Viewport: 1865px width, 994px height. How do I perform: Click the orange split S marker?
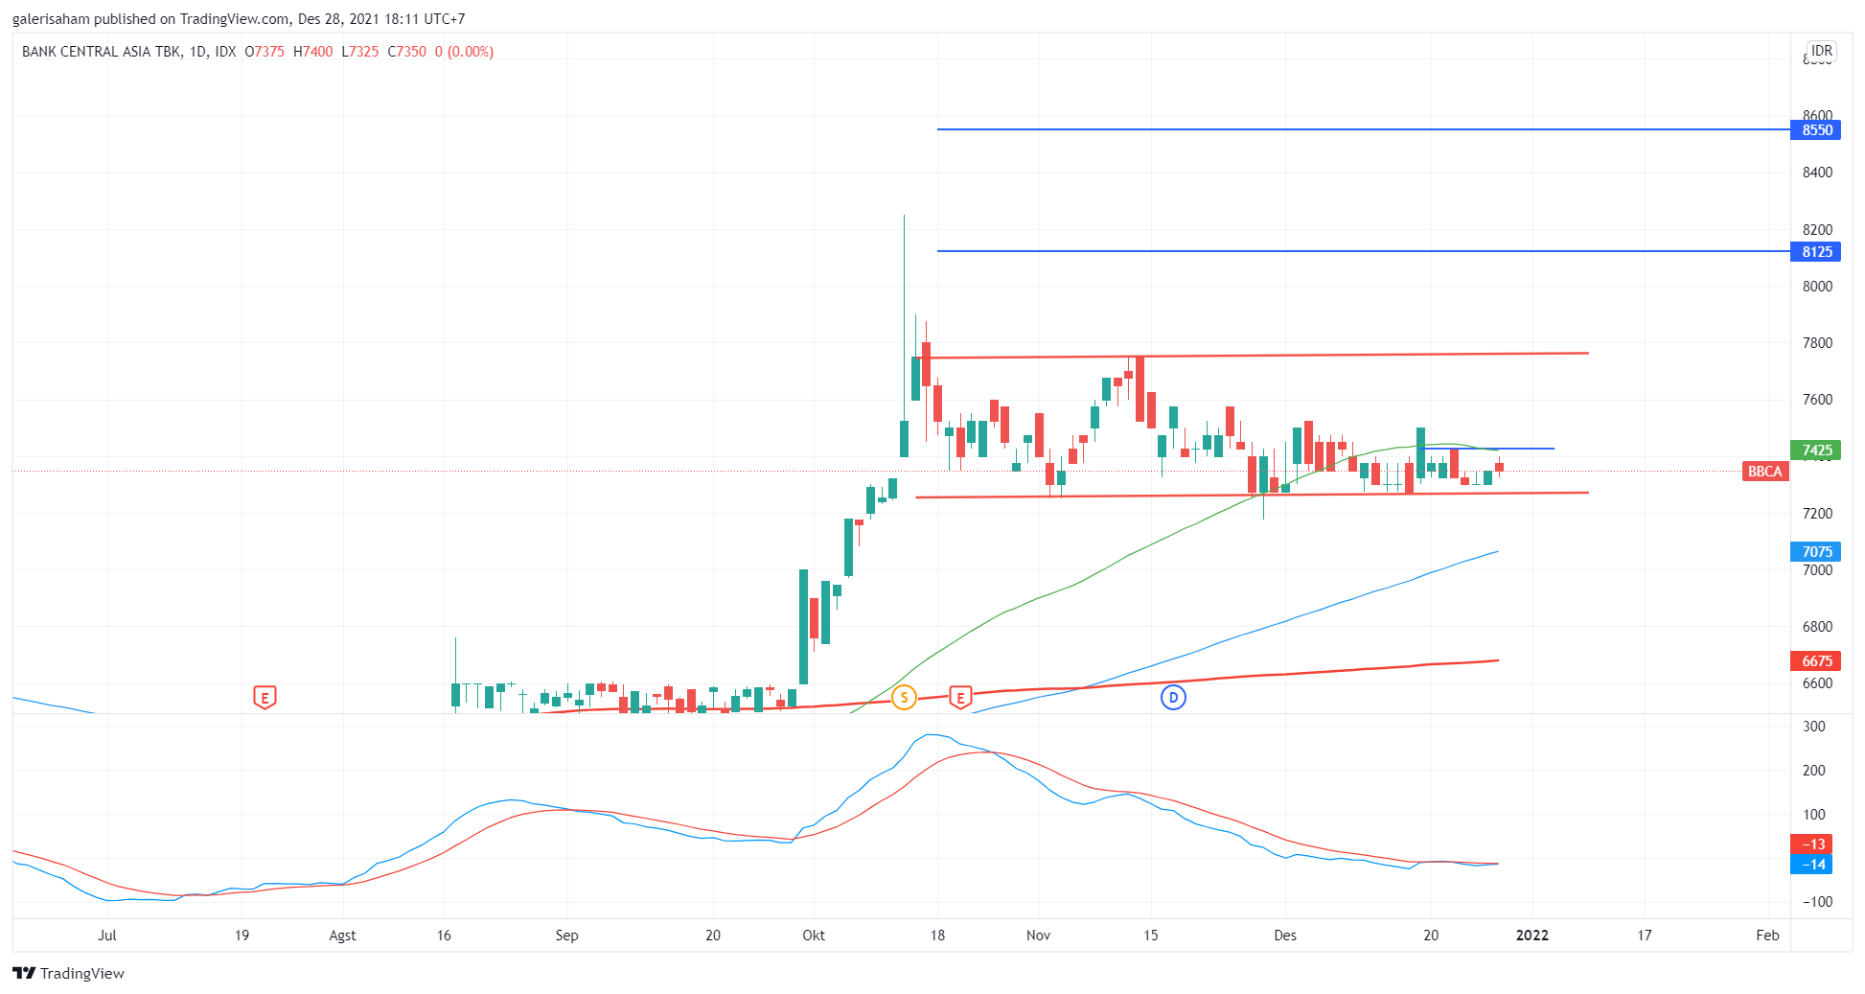904,697
